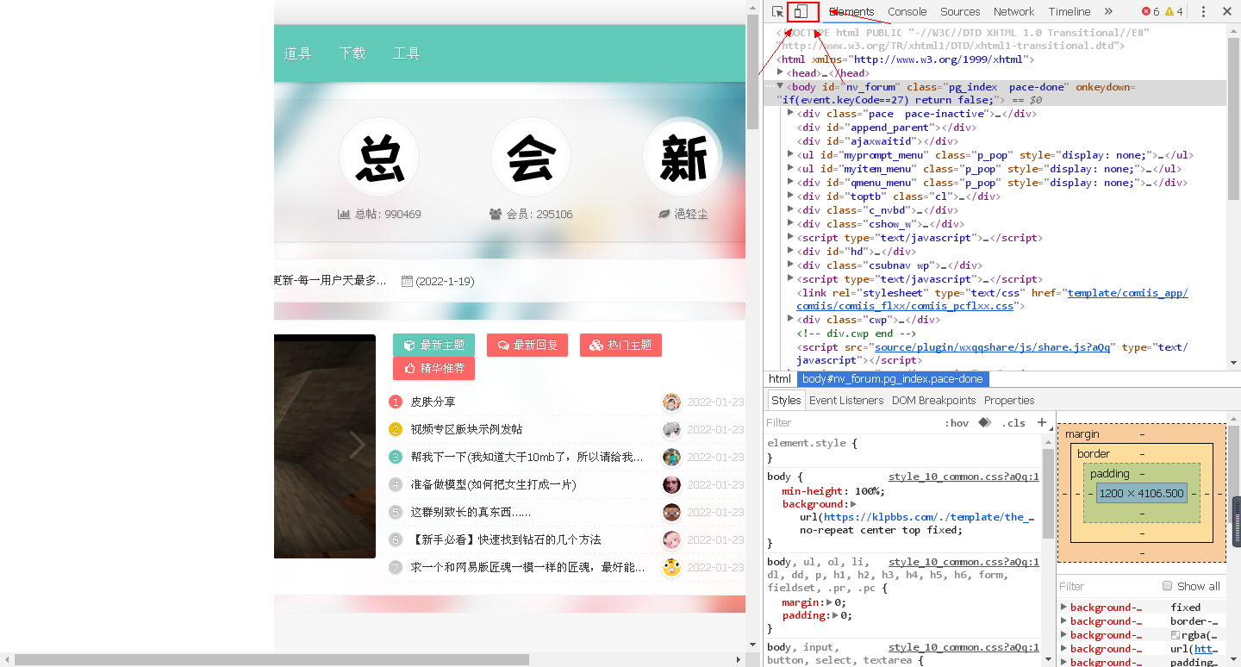The image size is (1241, 667).
Task: Switch to the Event Listeners tab
Action: click(x=846, y=401)
